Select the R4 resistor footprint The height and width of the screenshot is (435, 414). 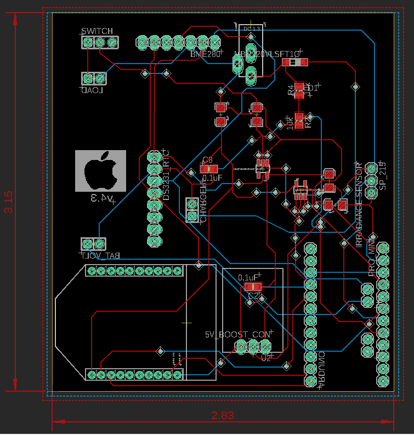(x=299, y=90)
